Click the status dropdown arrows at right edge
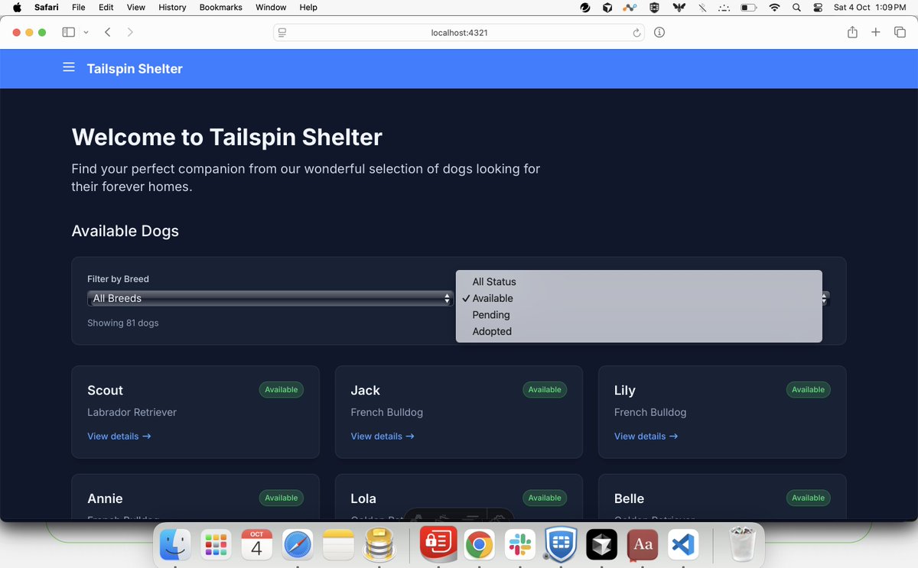The height and width of the screenshot is (568, 918). click(x=825, y=298)
